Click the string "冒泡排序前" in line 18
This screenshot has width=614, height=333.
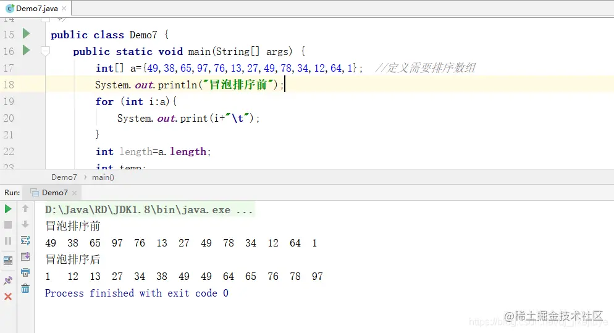pyautogui.click(x=238, y=85)
